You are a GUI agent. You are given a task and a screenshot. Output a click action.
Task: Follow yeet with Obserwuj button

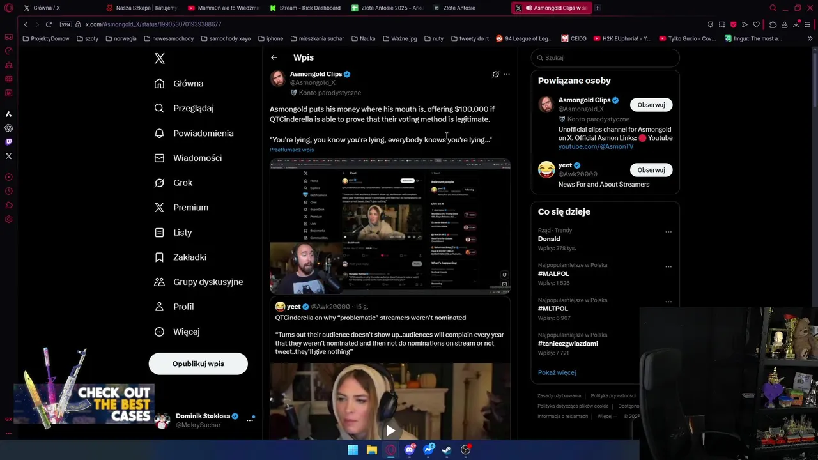pos(651,170)
